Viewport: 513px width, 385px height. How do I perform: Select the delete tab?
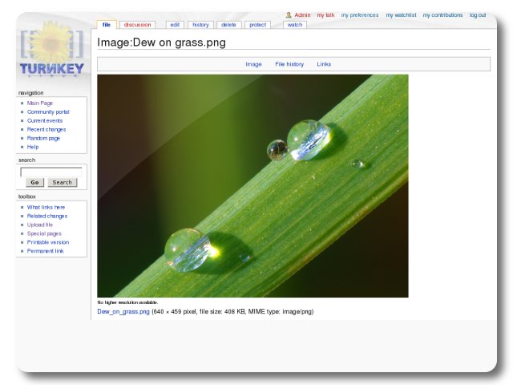[228, 25]
